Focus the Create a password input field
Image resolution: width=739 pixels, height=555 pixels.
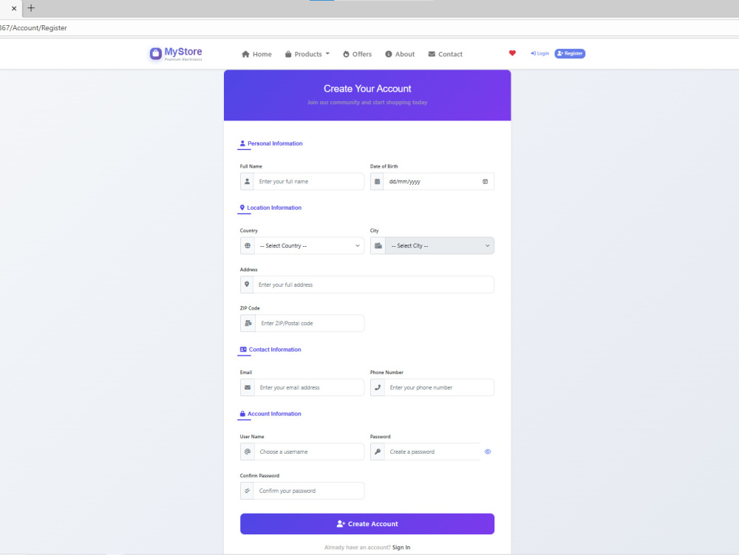coord(432,452)
